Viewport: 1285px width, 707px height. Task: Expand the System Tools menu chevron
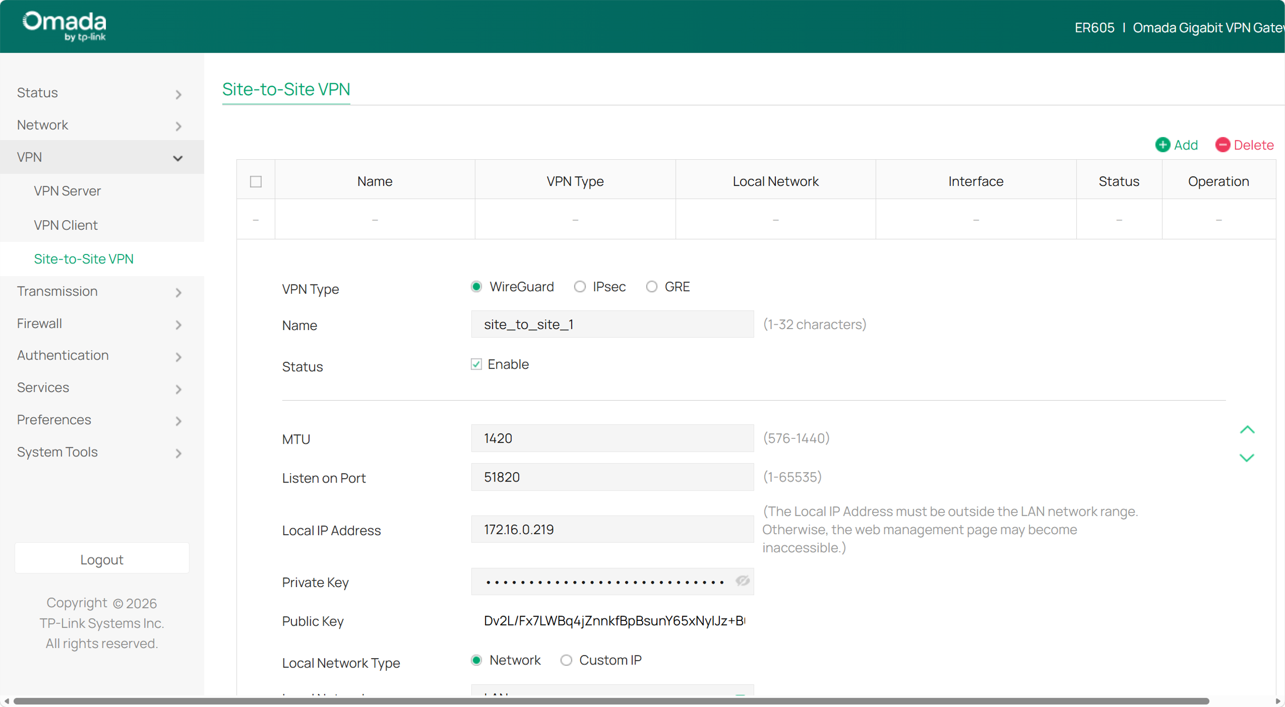[x=178, y=454]
